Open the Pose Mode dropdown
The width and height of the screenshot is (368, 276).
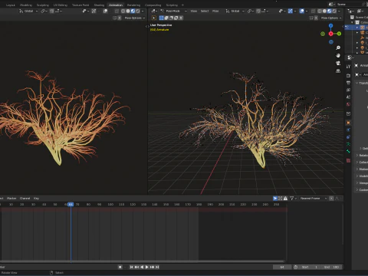pyautogui.click(x=174, y=11)
